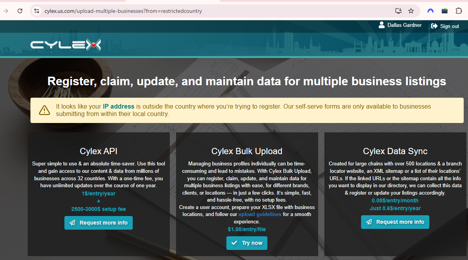Image resolution: width=468 pixels, height=260 pixels.
Task: Click paper plane icon in Data Sync button
Action: click(369, 222)
